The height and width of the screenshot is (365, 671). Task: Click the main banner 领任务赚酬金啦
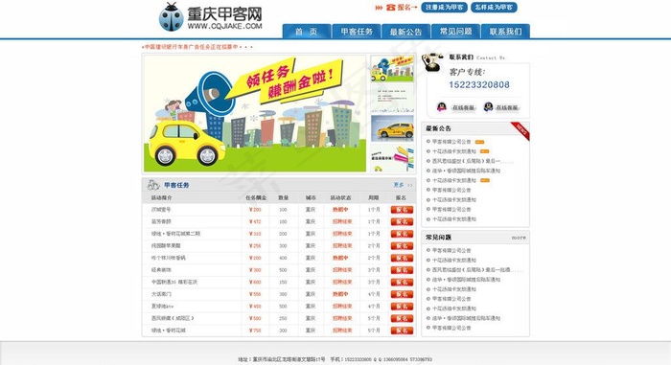255,113
